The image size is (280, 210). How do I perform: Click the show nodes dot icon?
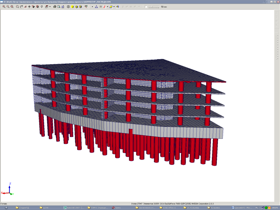[x=92, y=7]
